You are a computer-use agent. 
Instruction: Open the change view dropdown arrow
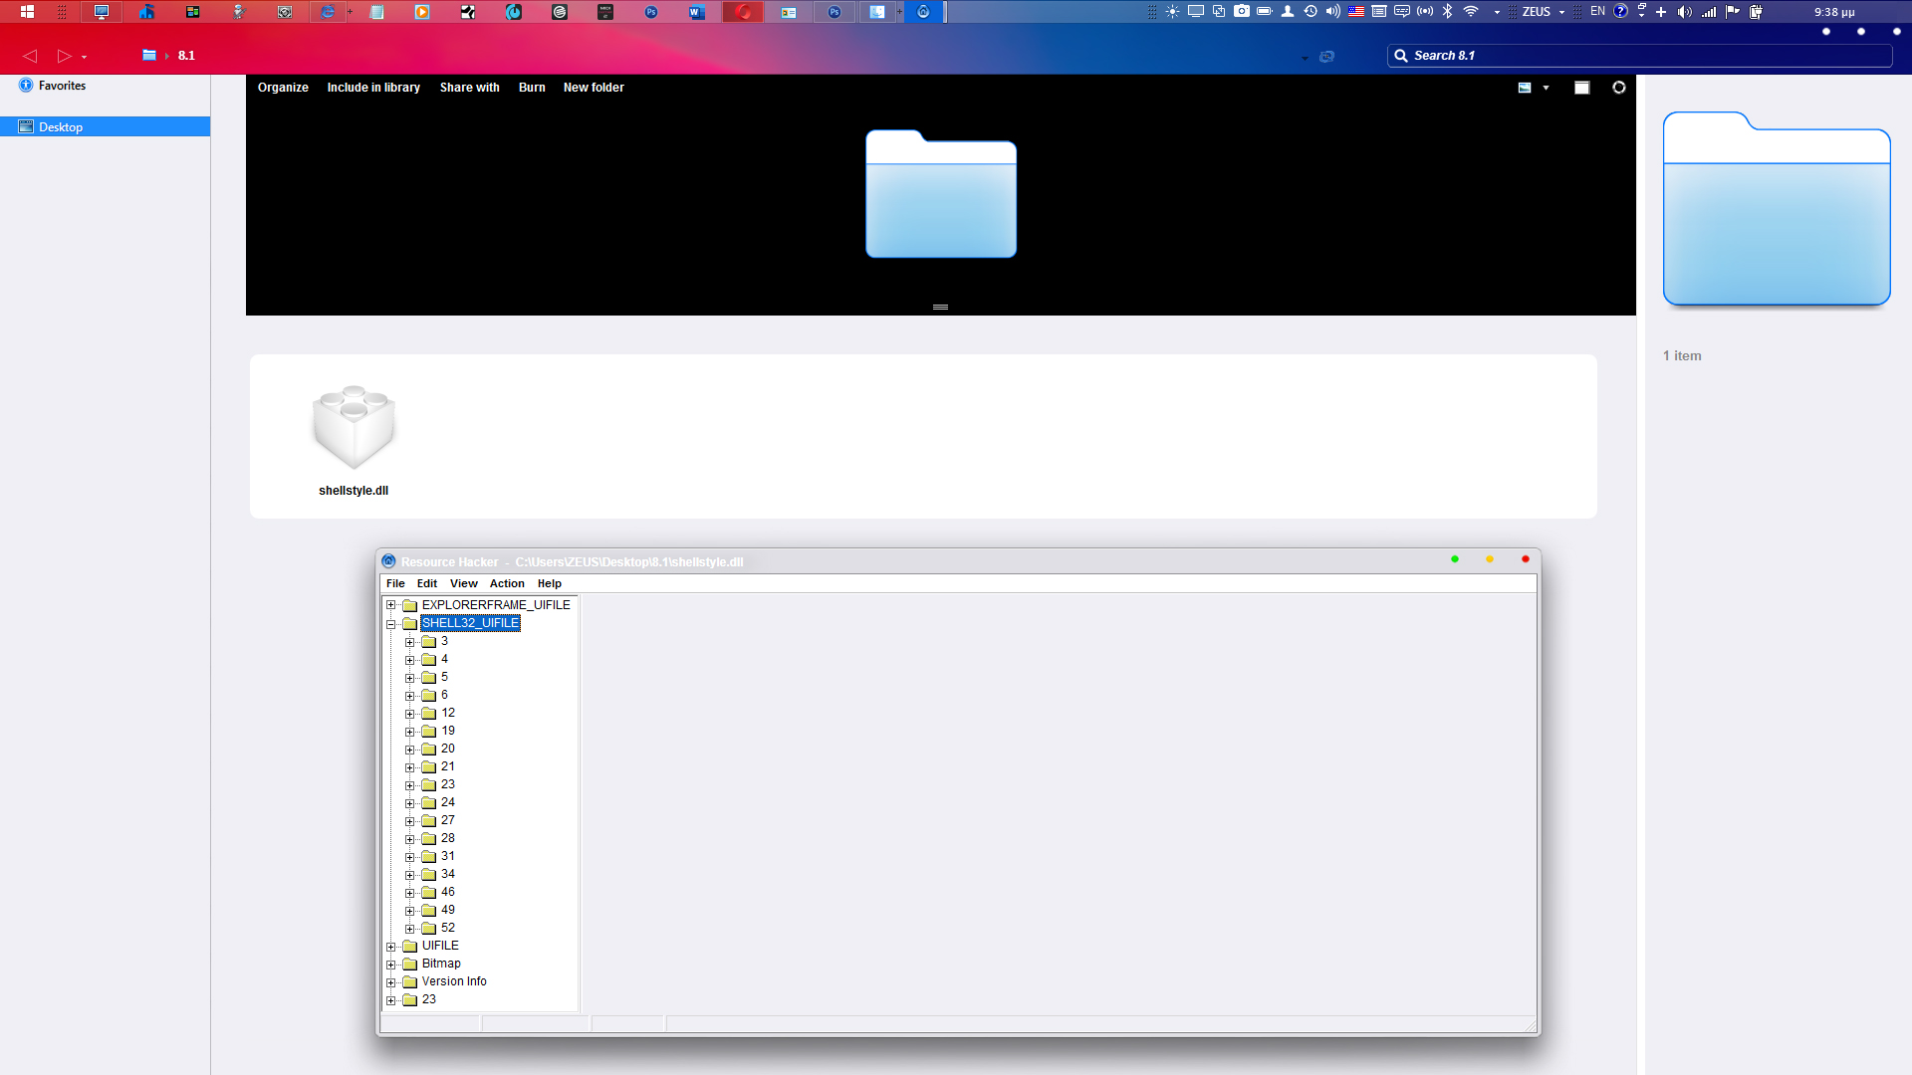(1546, 88)
